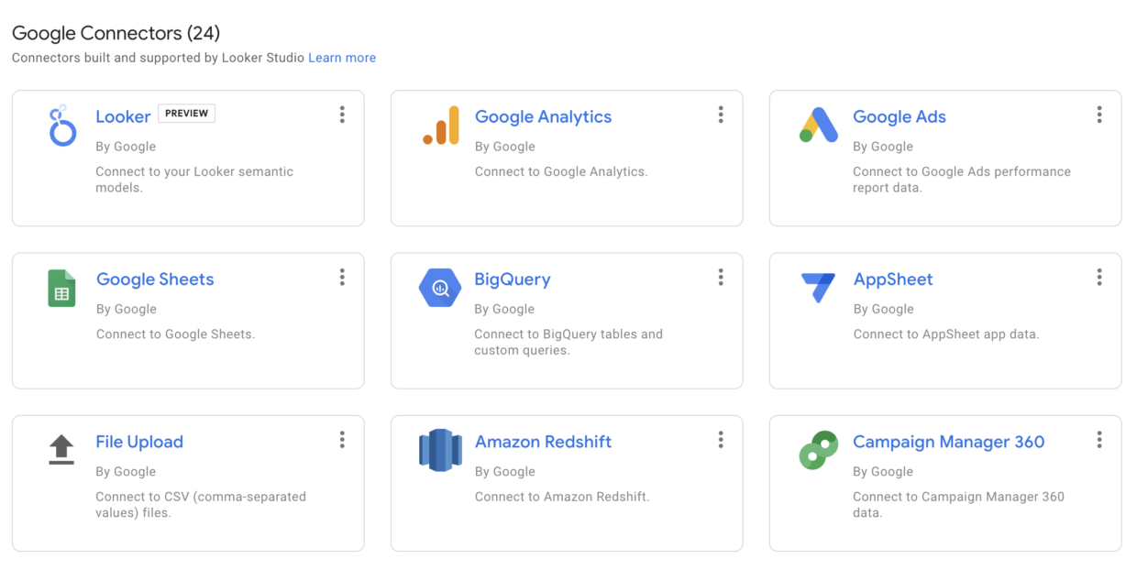This screenshot has height=570, width=1137.
Task: Open the Google Analytics card options menu
Action: [721, 114]
